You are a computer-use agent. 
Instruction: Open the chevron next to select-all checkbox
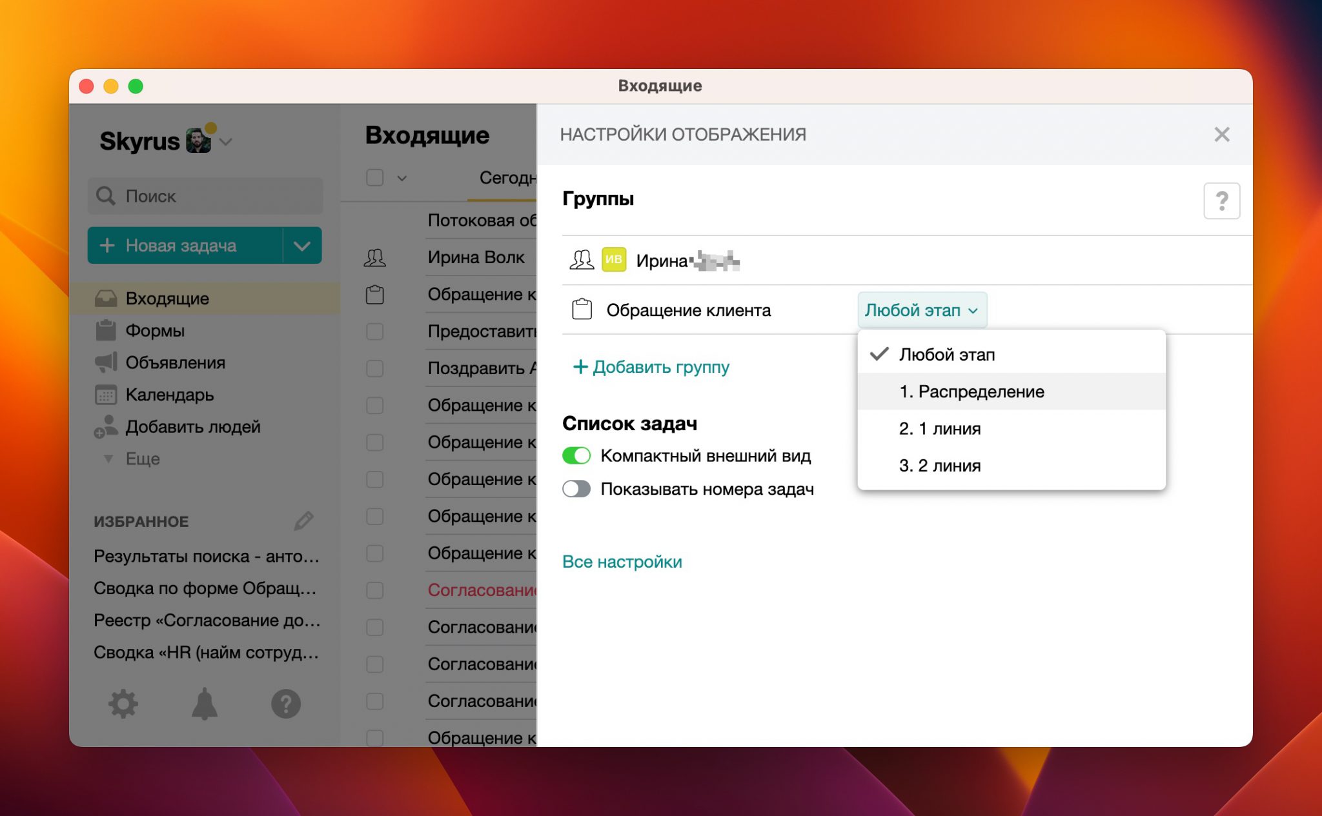(402, 178)
